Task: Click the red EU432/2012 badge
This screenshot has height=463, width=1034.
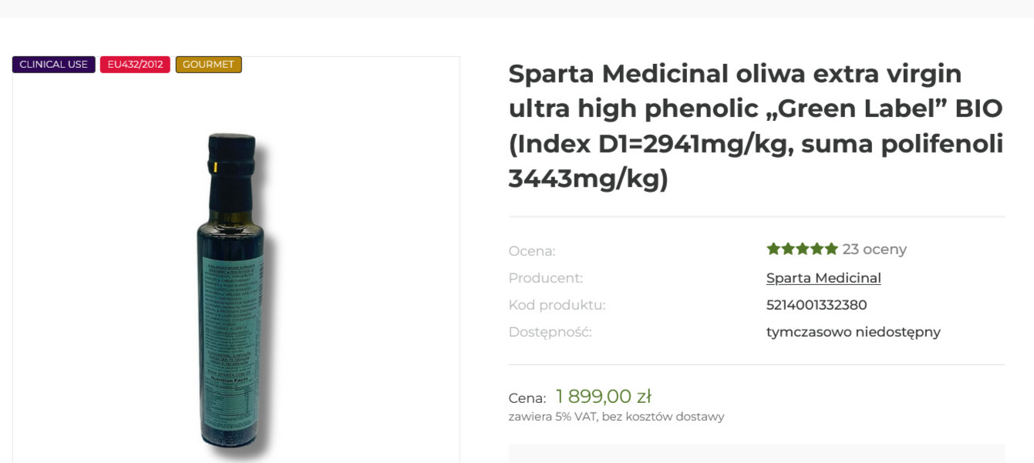Action: (135, 65)
